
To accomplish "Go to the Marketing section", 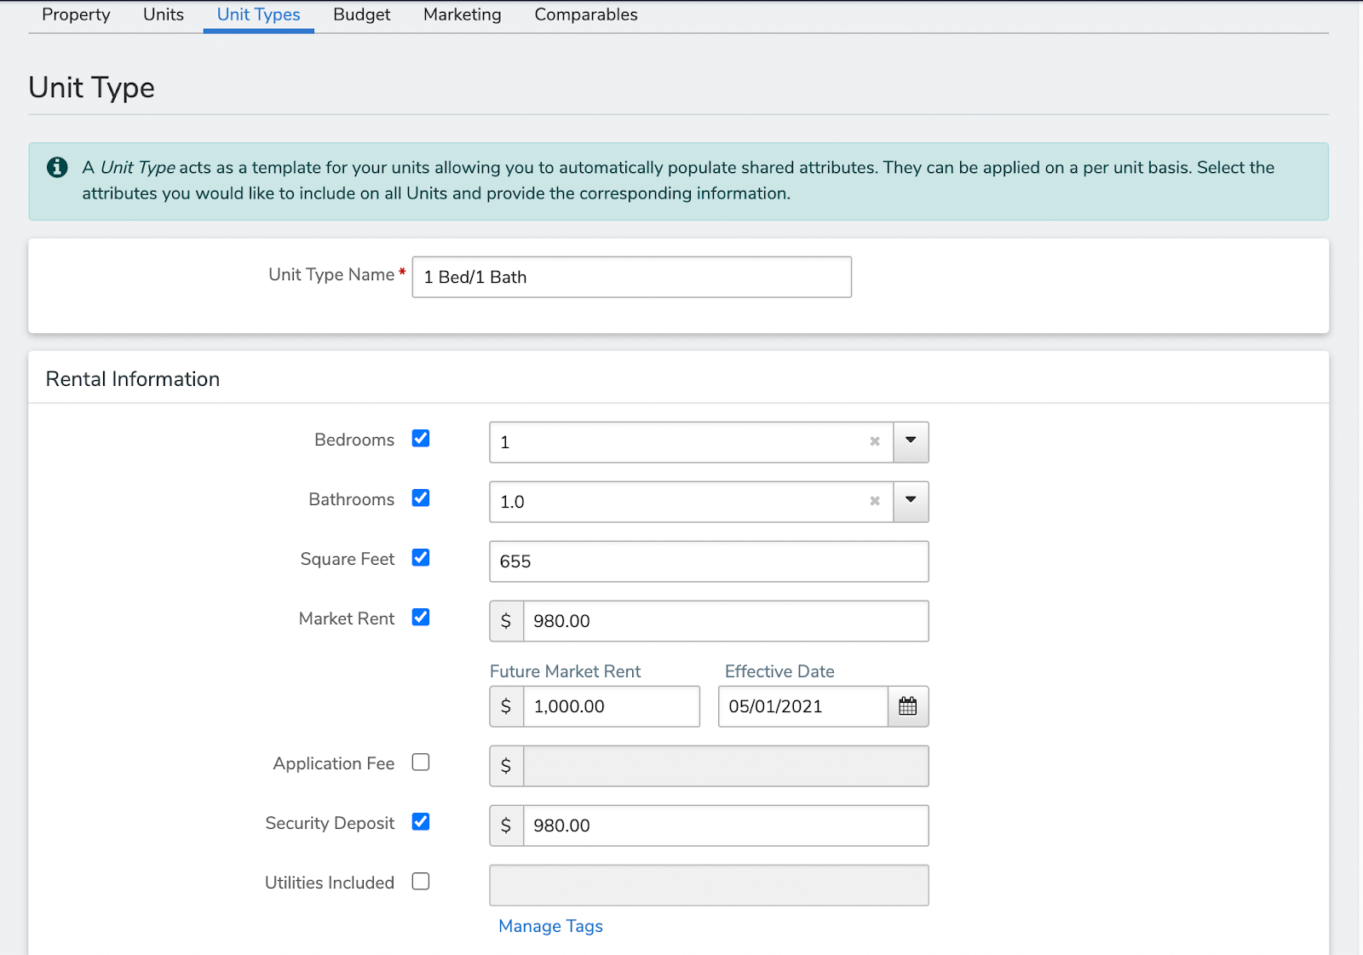I will (461, 14).
